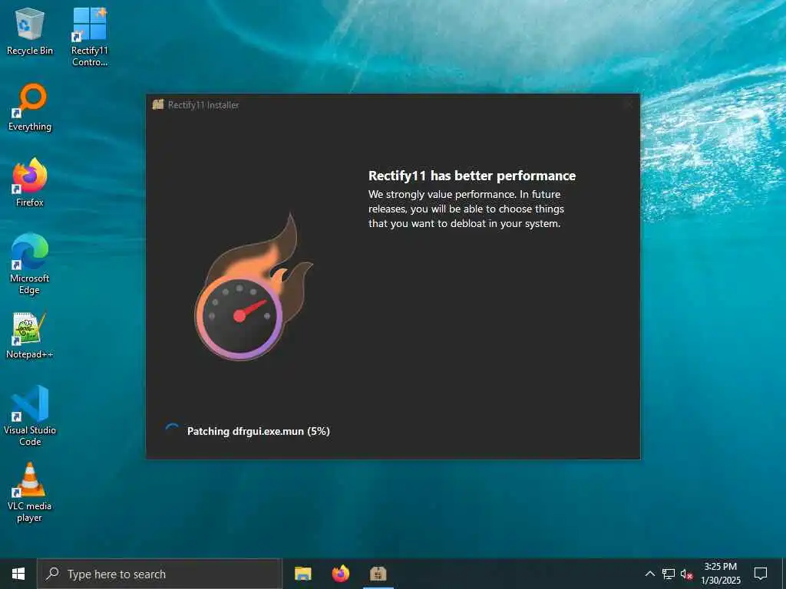This screenshot has height=589, width=786.
Task: Select the Visual Studio Code shortcut
Action: pos(30,415)
